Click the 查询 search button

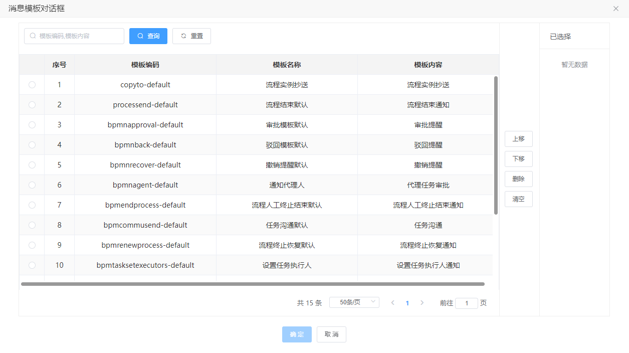coord(148,36)
